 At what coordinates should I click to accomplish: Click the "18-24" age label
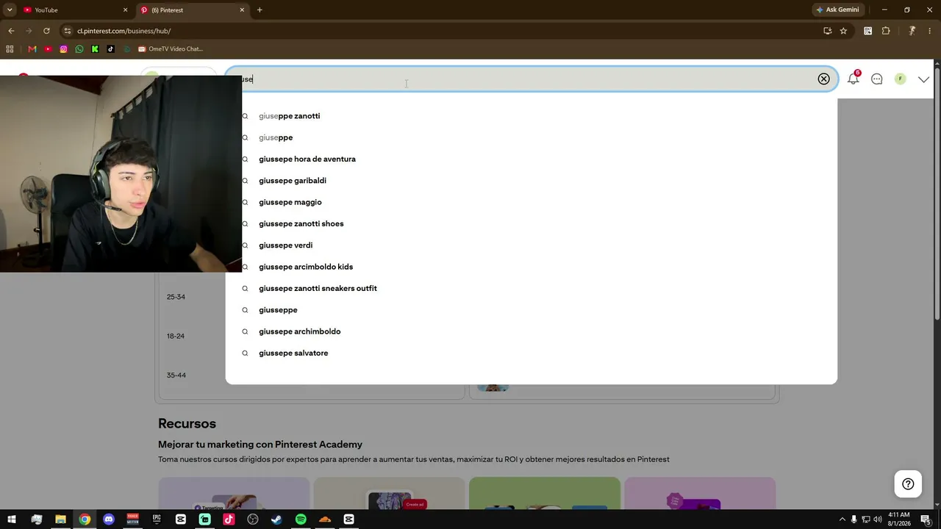[176, 336]
